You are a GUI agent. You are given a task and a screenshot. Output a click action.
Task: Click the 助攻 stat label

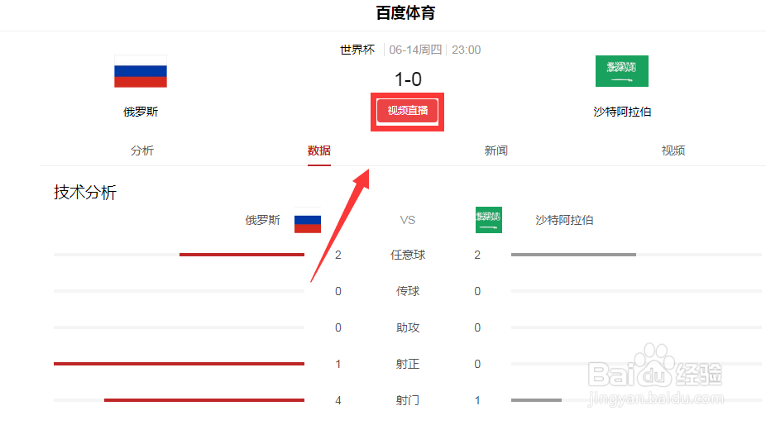[408, 327]
